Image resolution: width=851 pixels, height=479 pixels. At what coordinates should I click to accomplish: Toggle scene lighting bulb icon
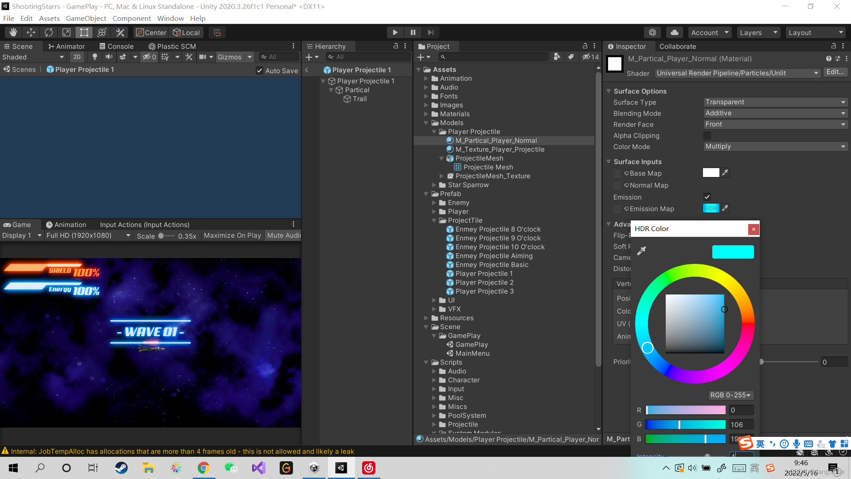[x=94, y=57]
